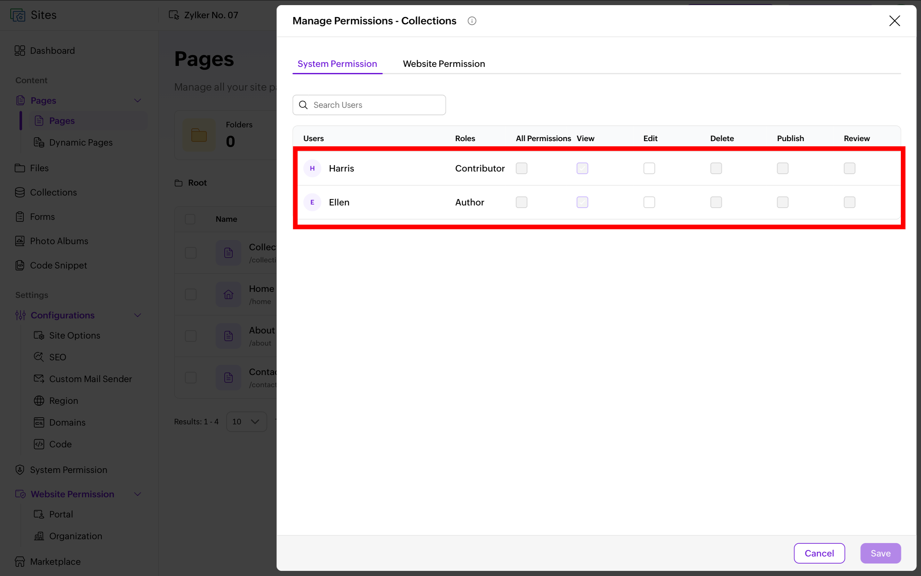Click the Region globe icon

tap(39, 401)
